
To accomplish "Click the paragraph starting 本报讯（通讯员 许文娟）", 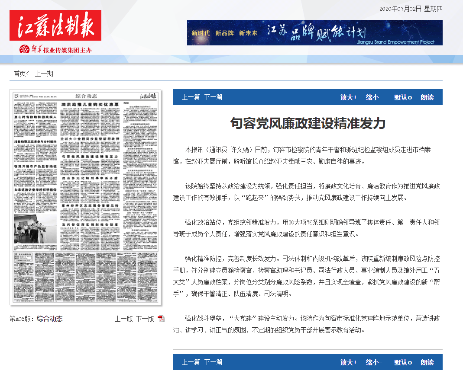I will tap(302, 156).
